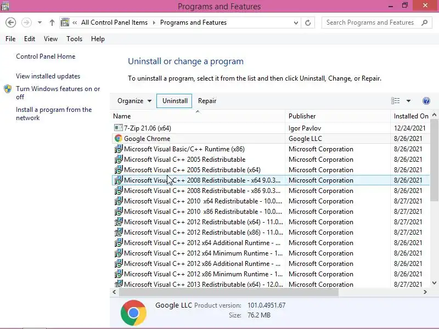Change the view layout icon
439x329 pixels.
click(395, 101)
